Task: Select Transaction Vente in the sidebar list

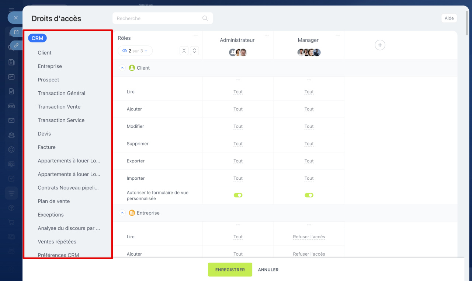Action: [x=59, y=107]
